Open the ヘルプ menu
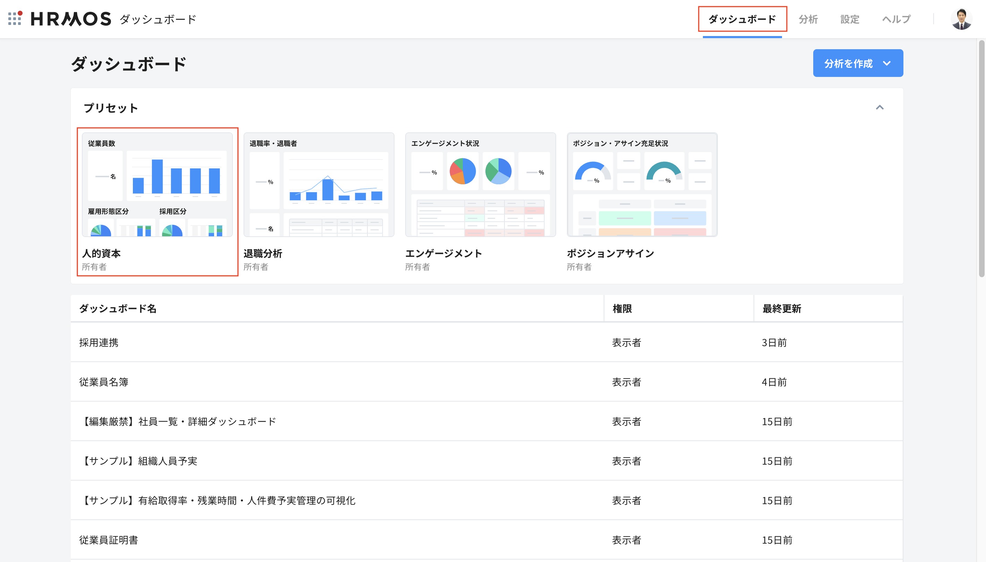Image resolution: width=986 pixels, height=562 pixels. pos(896,19)
